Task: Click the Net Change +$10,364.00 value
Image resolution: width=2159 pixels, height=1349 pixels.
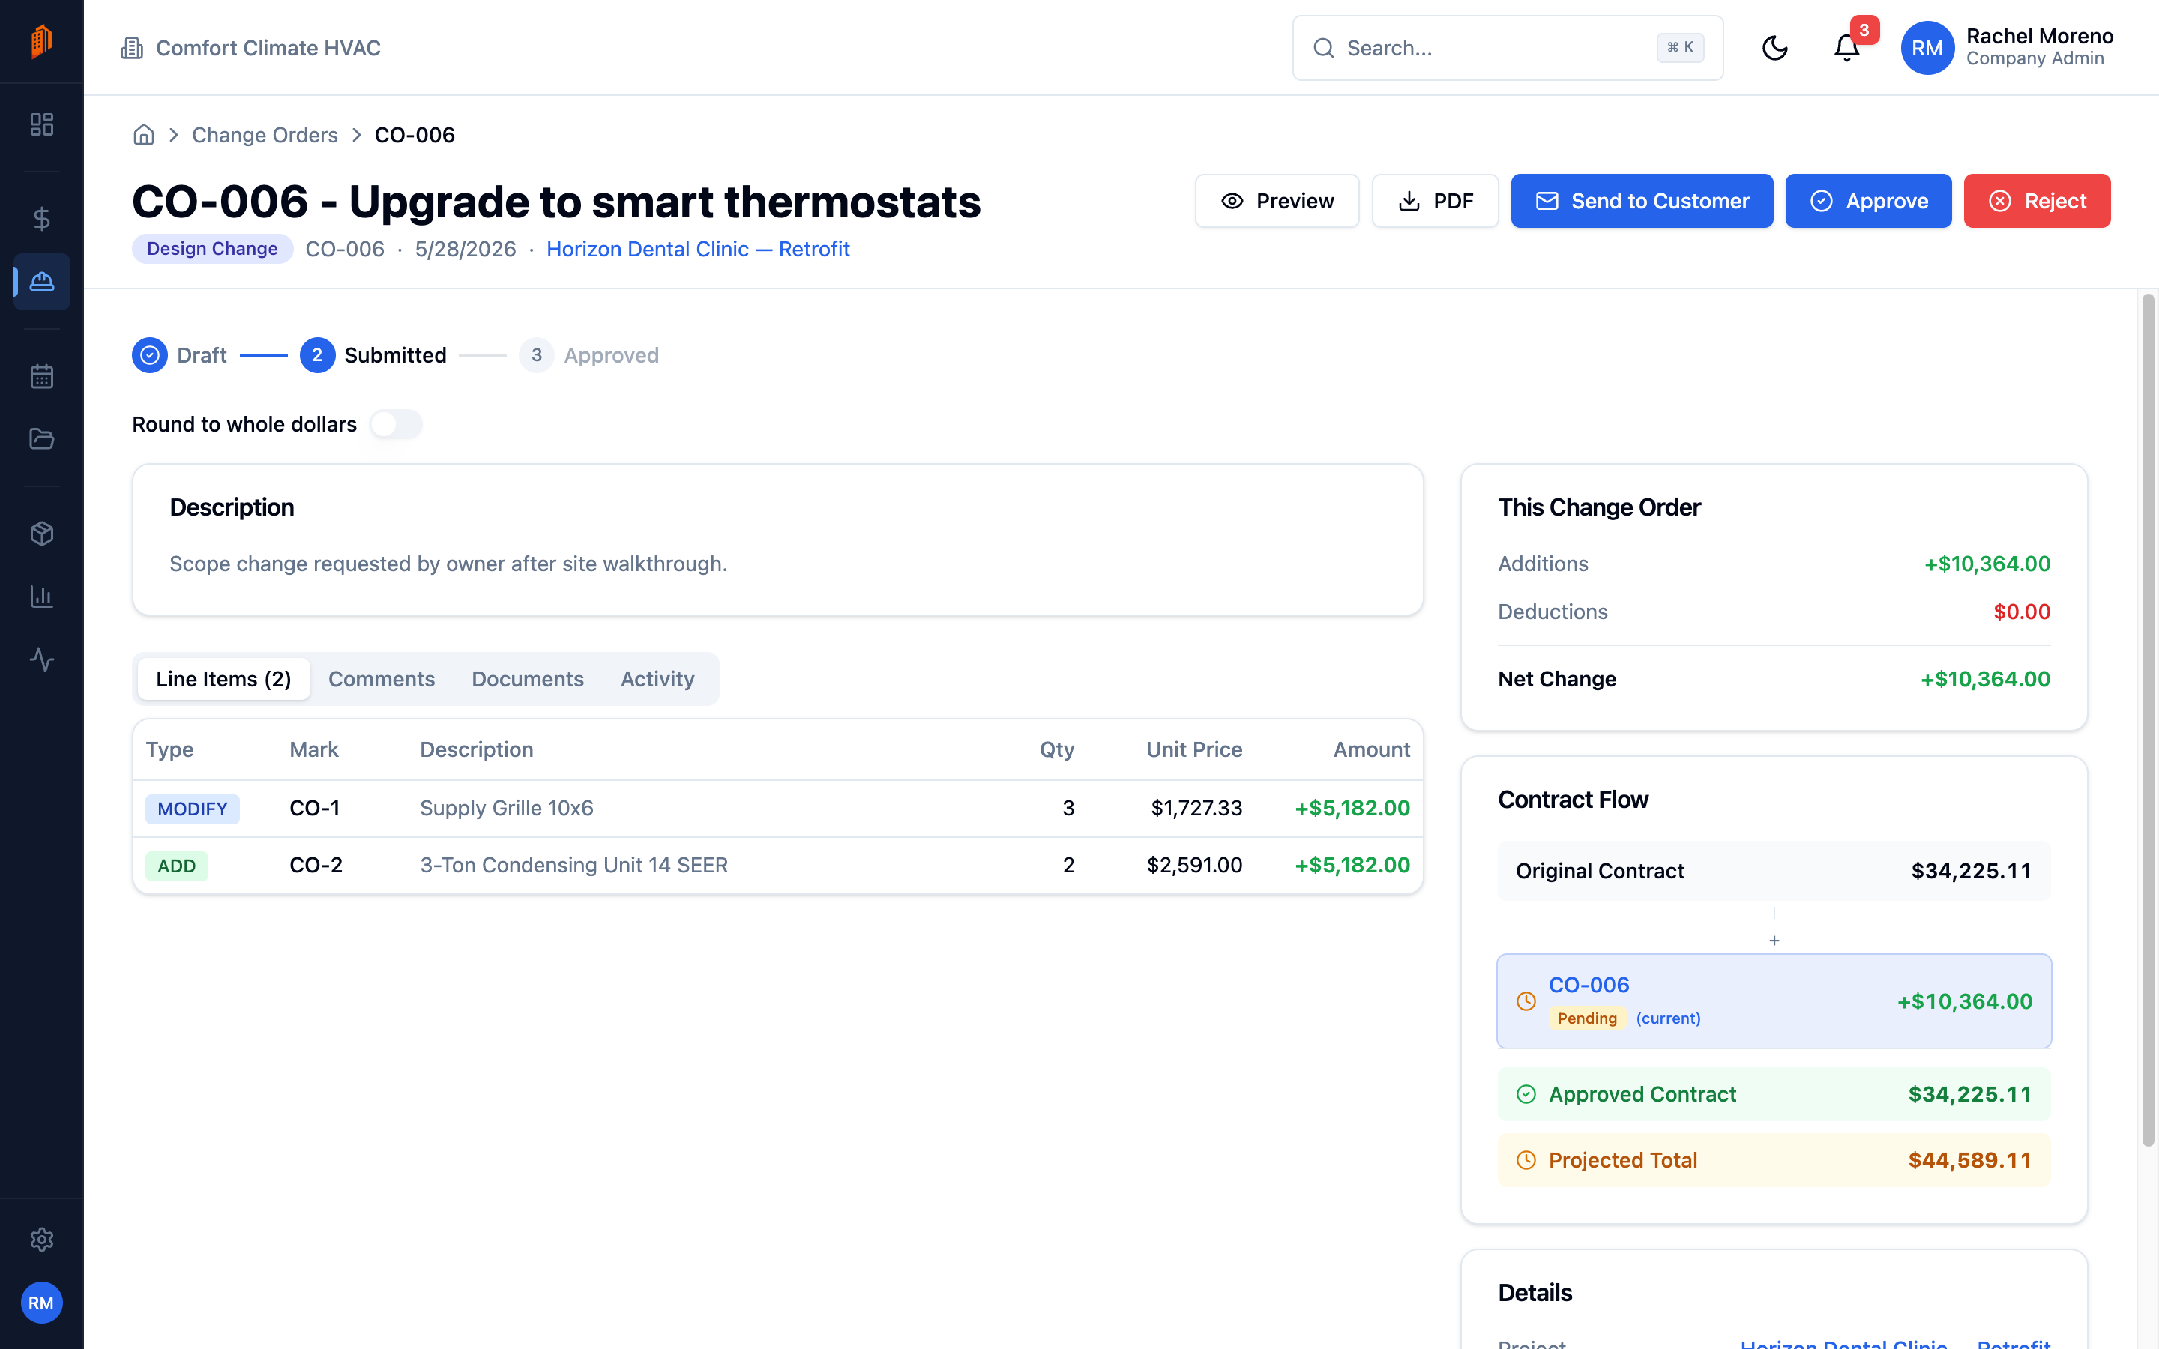Action: (1985, 679)
